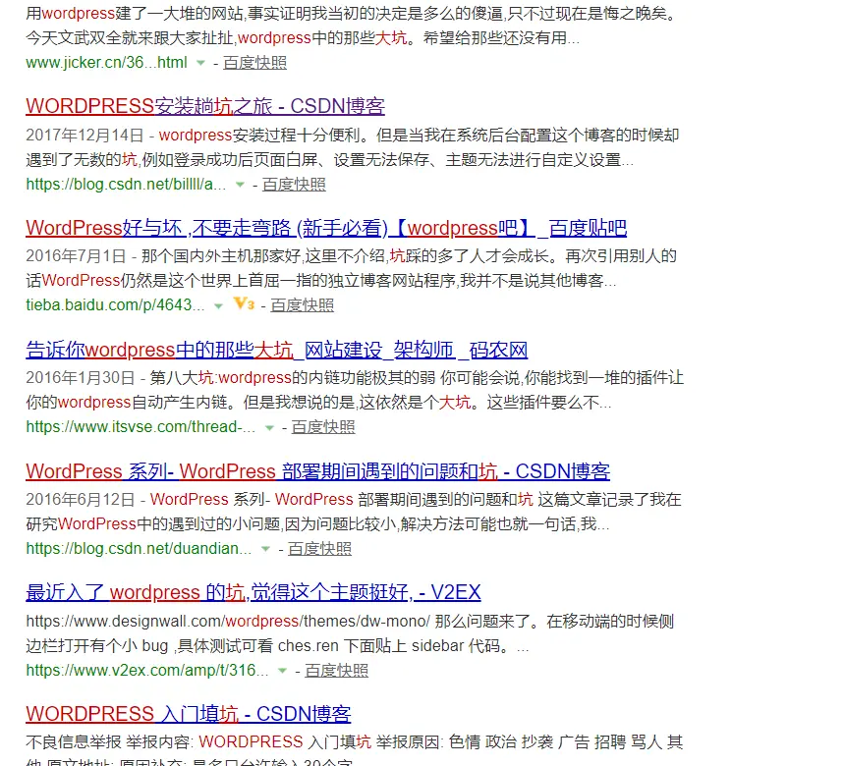Viewport: 844px width, 766px height.
Task: Click the date text '2016年6月12日'
Action: tap(81, 499)
